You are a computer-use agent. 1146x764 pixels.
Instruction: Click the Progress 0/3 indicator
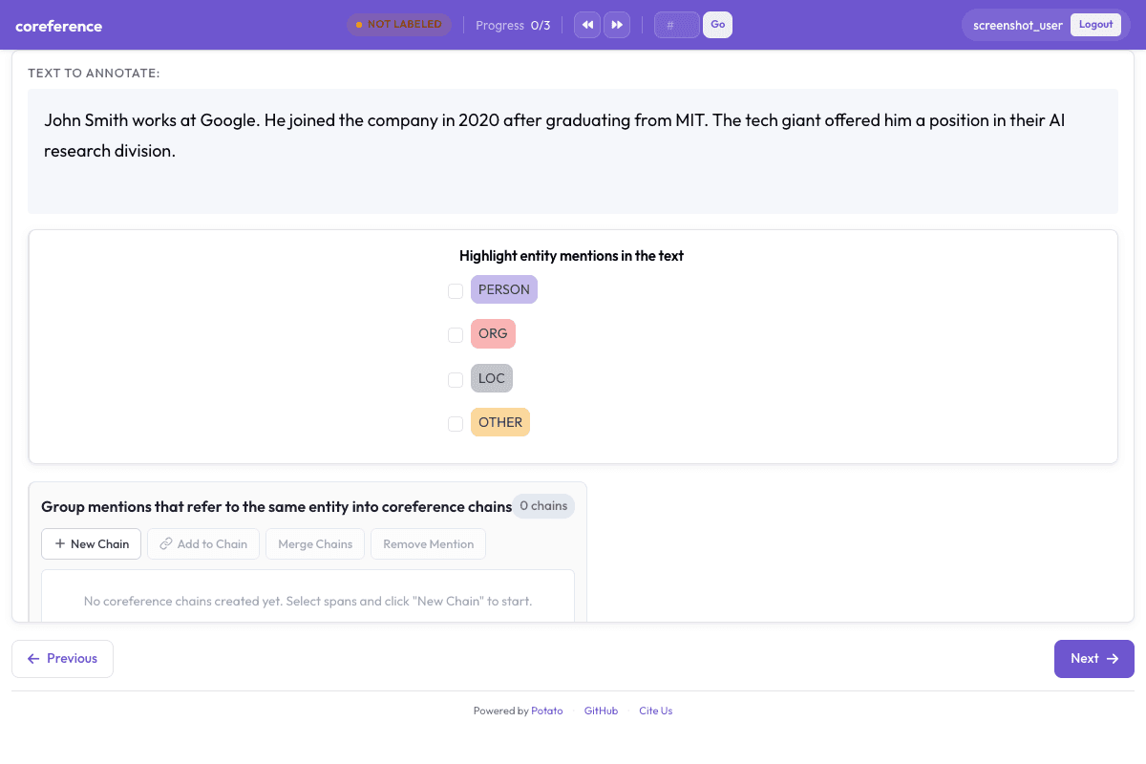tap(513, 26)
